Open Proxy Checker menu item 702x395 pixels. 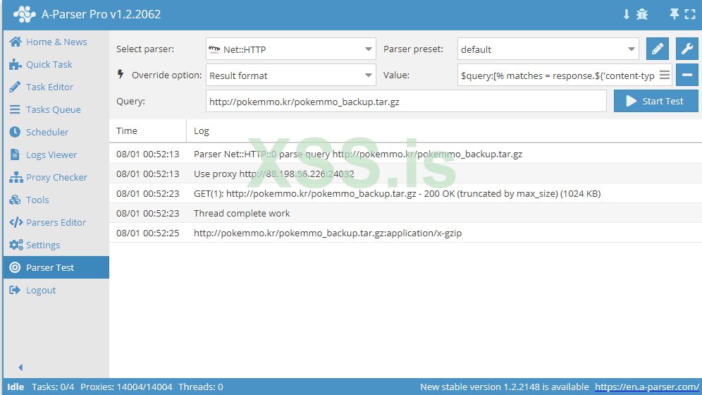(x=56, y=177)
